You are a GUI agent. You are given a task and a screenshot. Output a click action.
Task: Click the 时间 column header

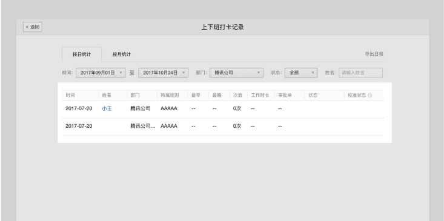[70, 95]
